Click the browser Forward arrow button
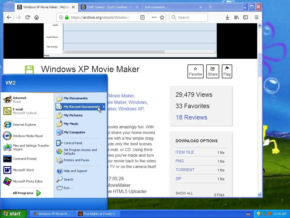 click(x=18, y=17)
